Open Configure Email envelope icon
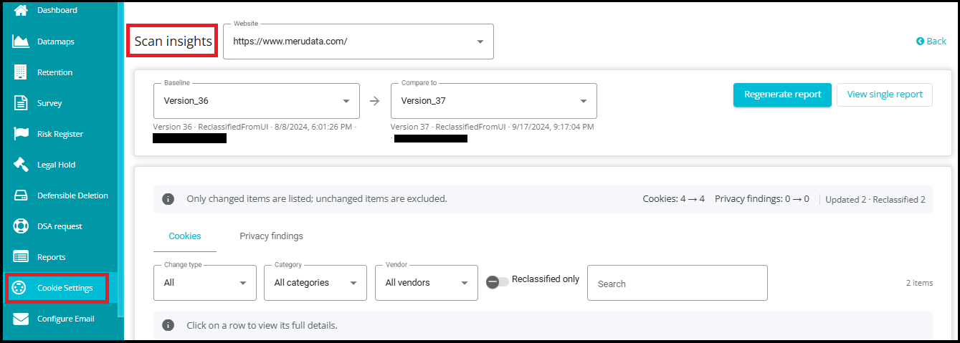Screen dimensions: 960x343 [x=21, y=319]
